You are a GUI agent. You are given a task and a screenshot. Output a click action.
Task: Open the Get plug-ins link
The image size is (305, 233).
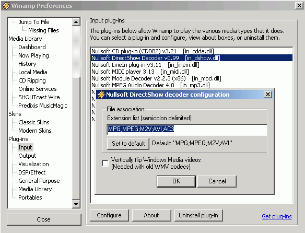point(277,216)
